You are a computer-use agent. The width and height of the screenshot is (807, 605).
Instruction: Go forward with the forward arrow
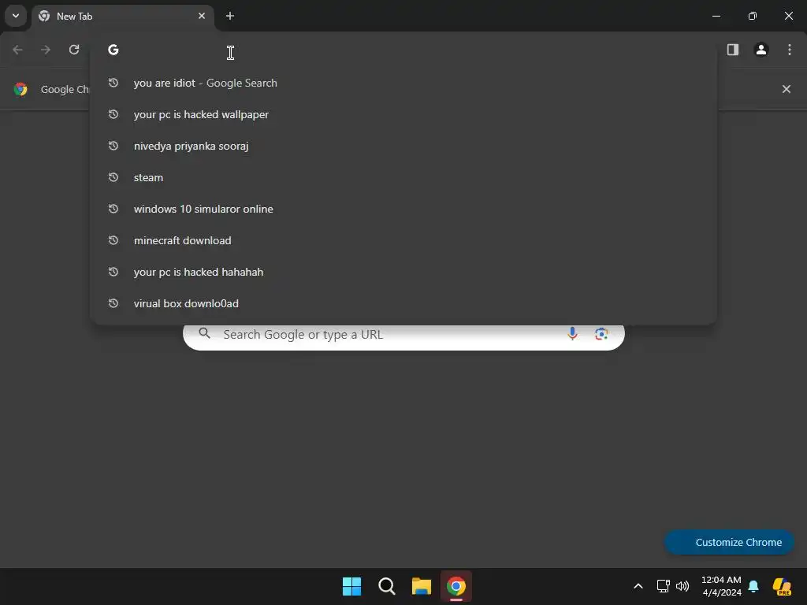tap(46, 50)
